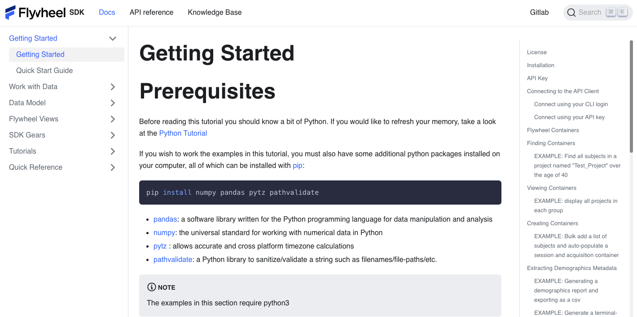Viewport: 637px width, 317px height.
Task: Collapse the Getting Started section chevron
Action: [113, 38]
